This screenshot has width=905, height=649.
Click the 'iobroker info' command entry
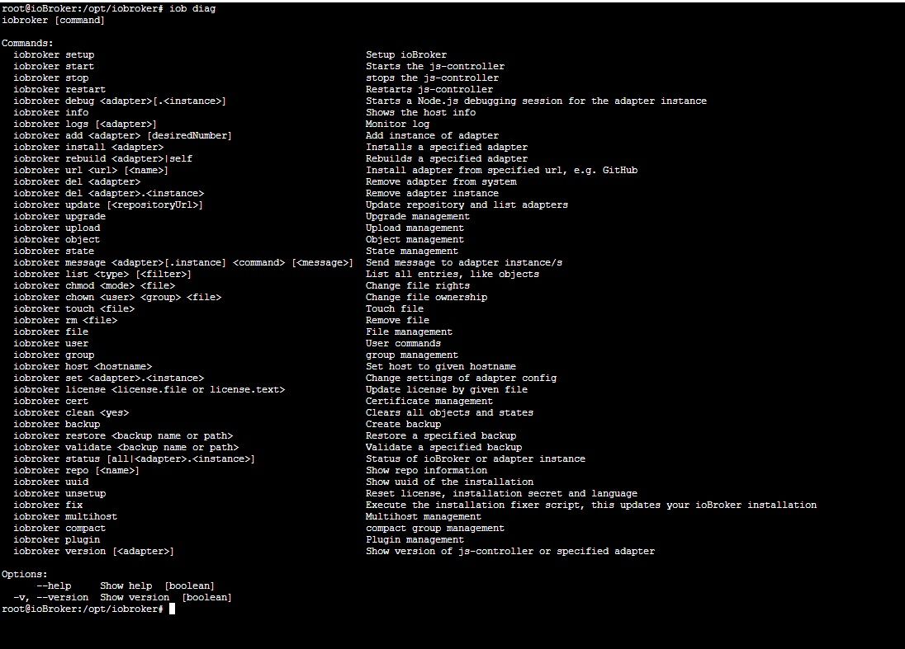pos(51,112)
